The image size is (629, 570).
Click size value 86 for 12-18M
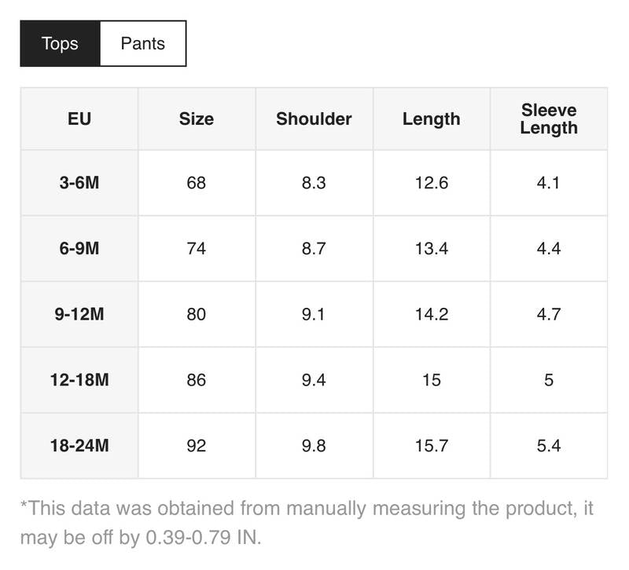[196, 380]
